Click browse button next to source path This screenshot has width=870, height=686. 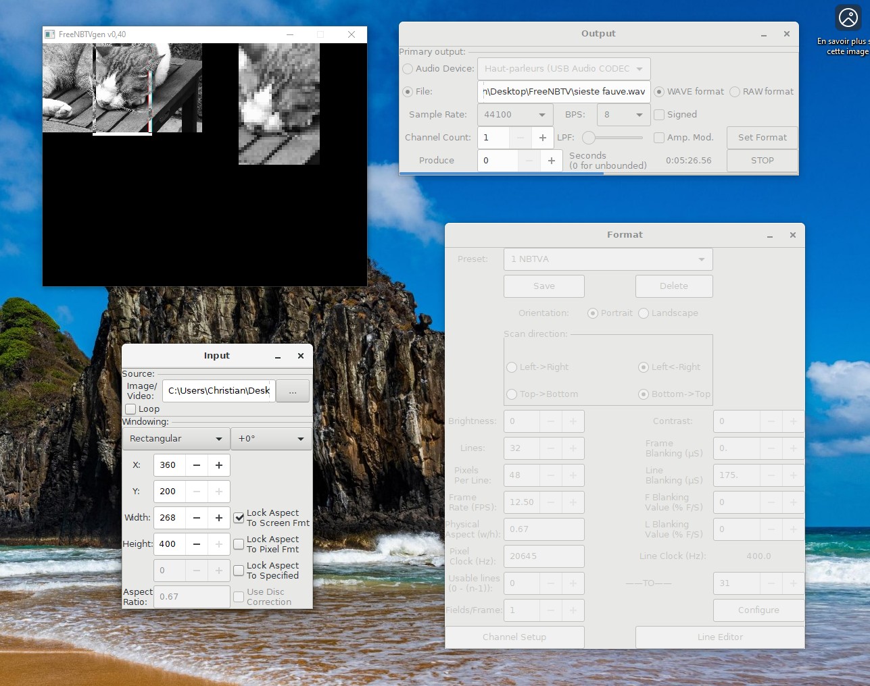[293, 391]
